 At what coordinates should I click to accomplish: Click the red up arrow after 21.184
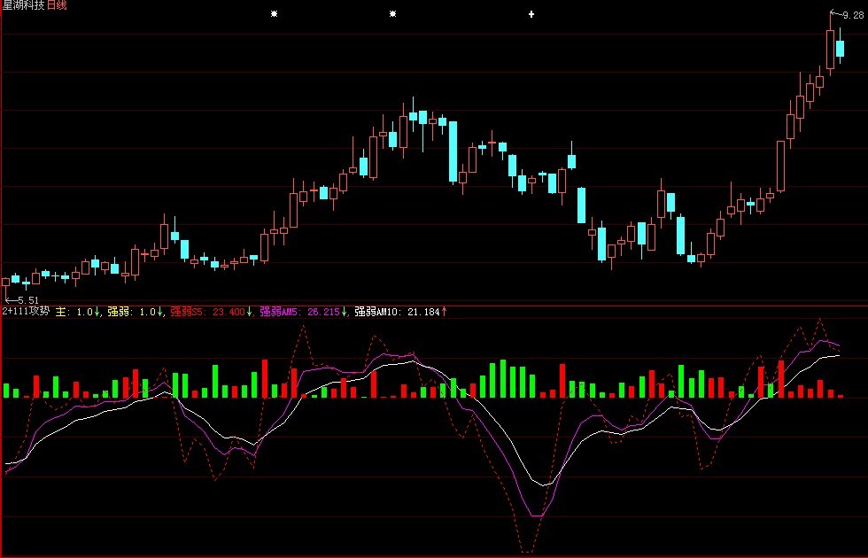click(x=444, y=312)
